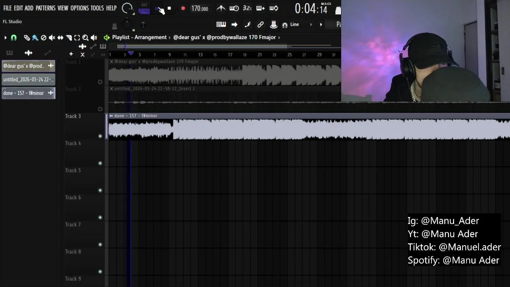The width and height of the screenshot is (510, 287).
Task: Click the knob-shaped icon beside the link
Action: [274, 24]
